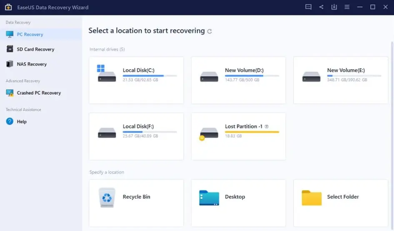Click the import/download icon in title bar
This screenshot has height=231, width=394.
[x=334, y=7]
